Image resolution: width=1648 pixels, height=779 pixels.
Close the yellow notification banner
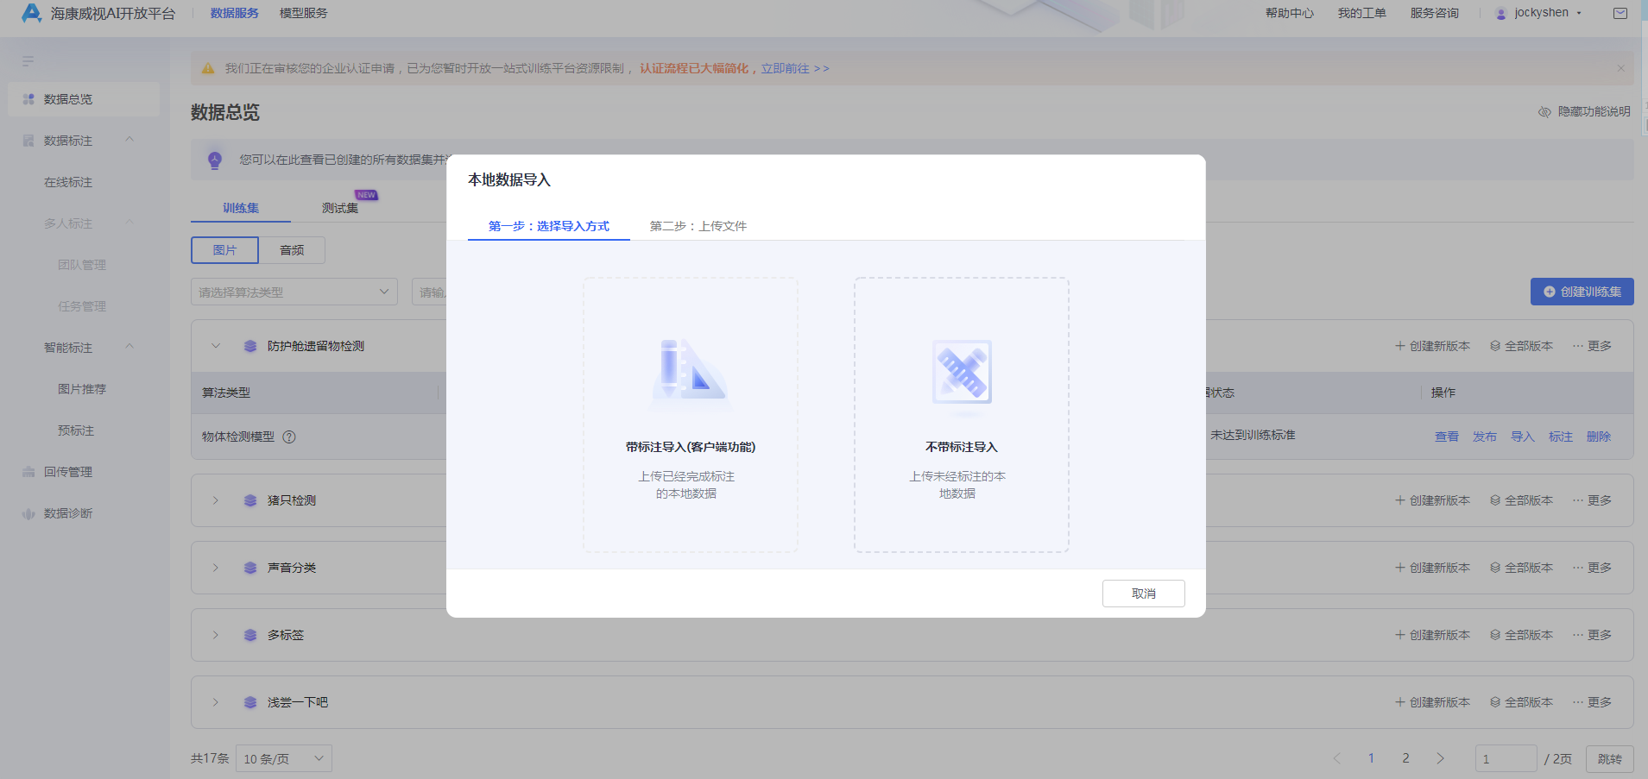pyautogui.click(x=1620, y=68)
